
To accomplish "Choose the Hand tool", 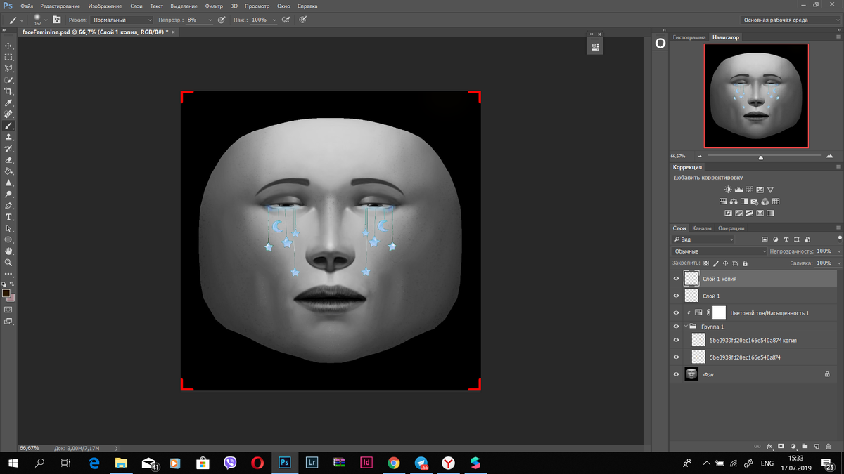I will coord(8,251).
